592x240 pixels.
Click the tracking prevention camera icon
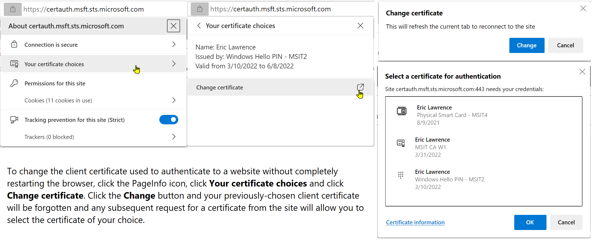[x=14, y=120]
